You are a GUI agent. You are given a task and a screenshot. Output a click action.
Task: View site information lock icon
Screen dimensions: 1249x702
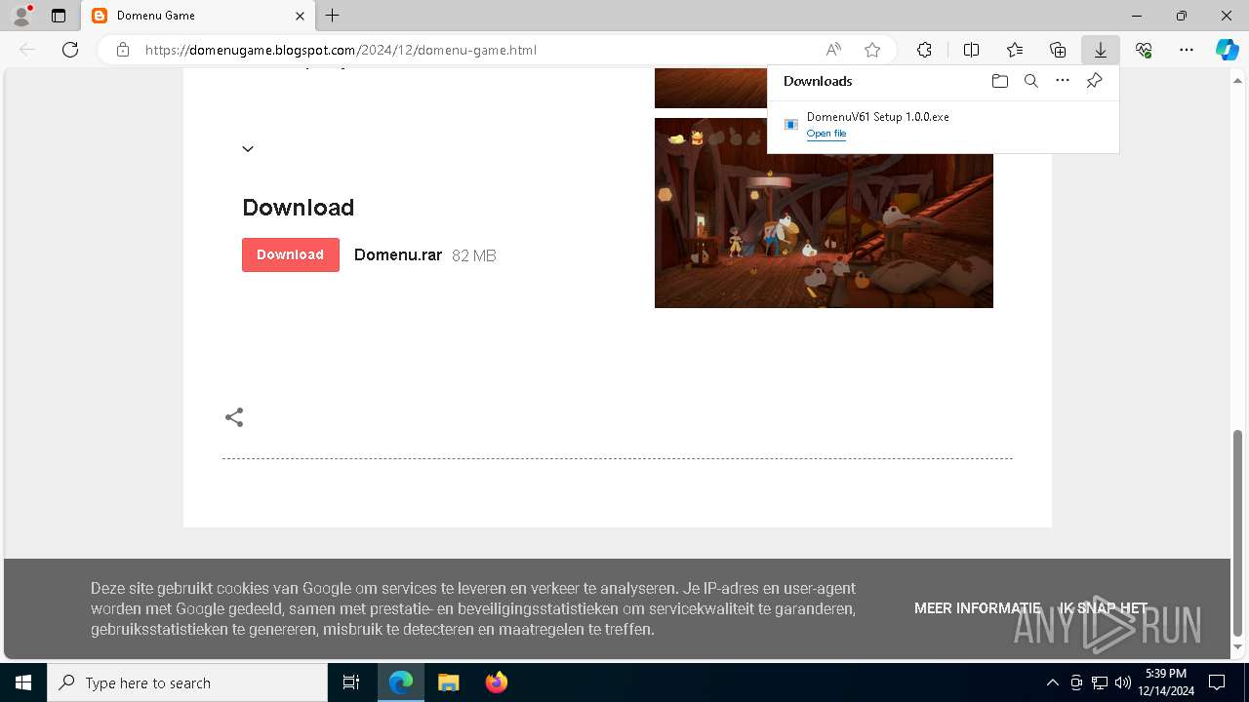pyautogui.click(x=123, y=50)
